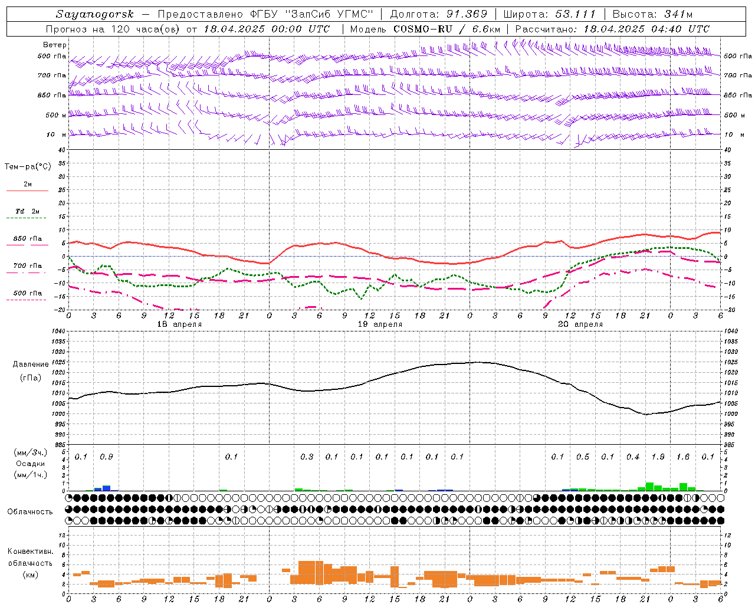Click the 'Облачность' cloudiness label
Image resolution: width=755 pixels, height=604 pixels.
30,512
